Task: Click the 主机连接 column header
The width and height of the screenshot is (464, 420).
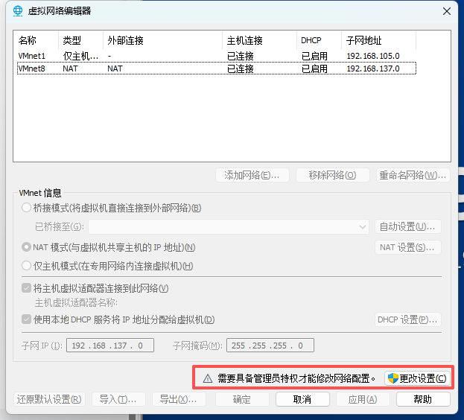Action: (x=260, y=40)
